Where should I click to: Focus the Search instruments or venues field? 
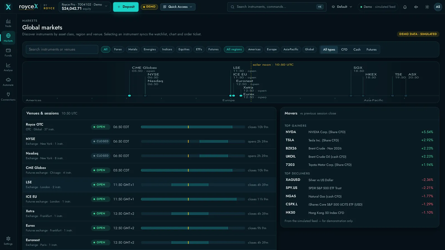pos(62,49)
